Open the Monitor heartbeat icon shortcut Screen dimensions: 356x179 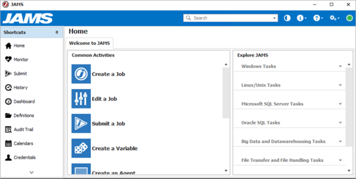point(8,60)
